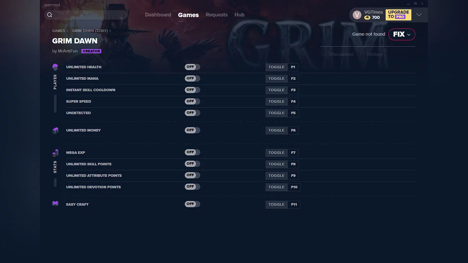The width and height of the screenshot is (468, 263).
Task: Click the purple Player category icon
Action: [x=55, y=67]
